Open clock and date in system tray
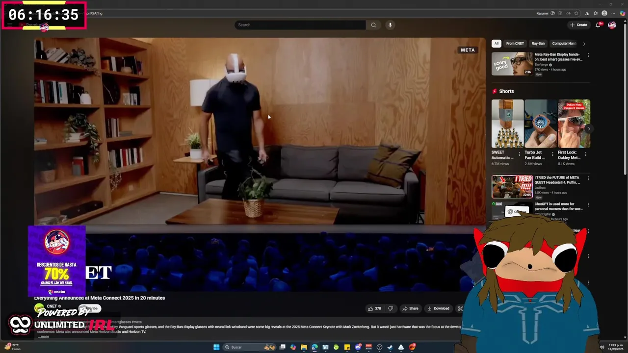Image resolution: width=628 pixels, height=353 pixels. click(x=616, y=347)
